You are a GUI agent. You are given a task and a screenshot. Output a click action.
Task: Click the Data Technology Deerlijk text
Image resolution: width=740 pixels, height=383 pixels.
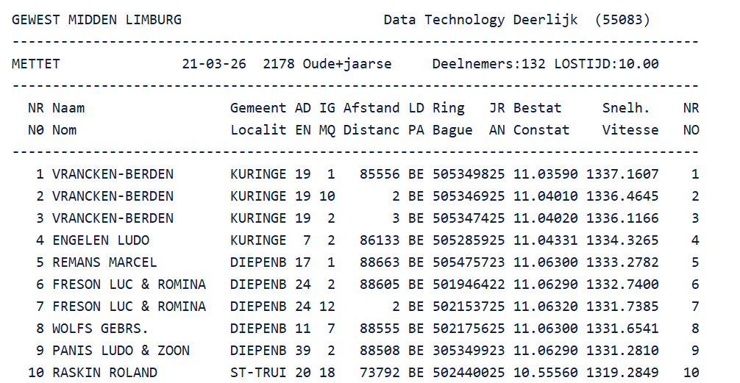(x=480, y=20)
